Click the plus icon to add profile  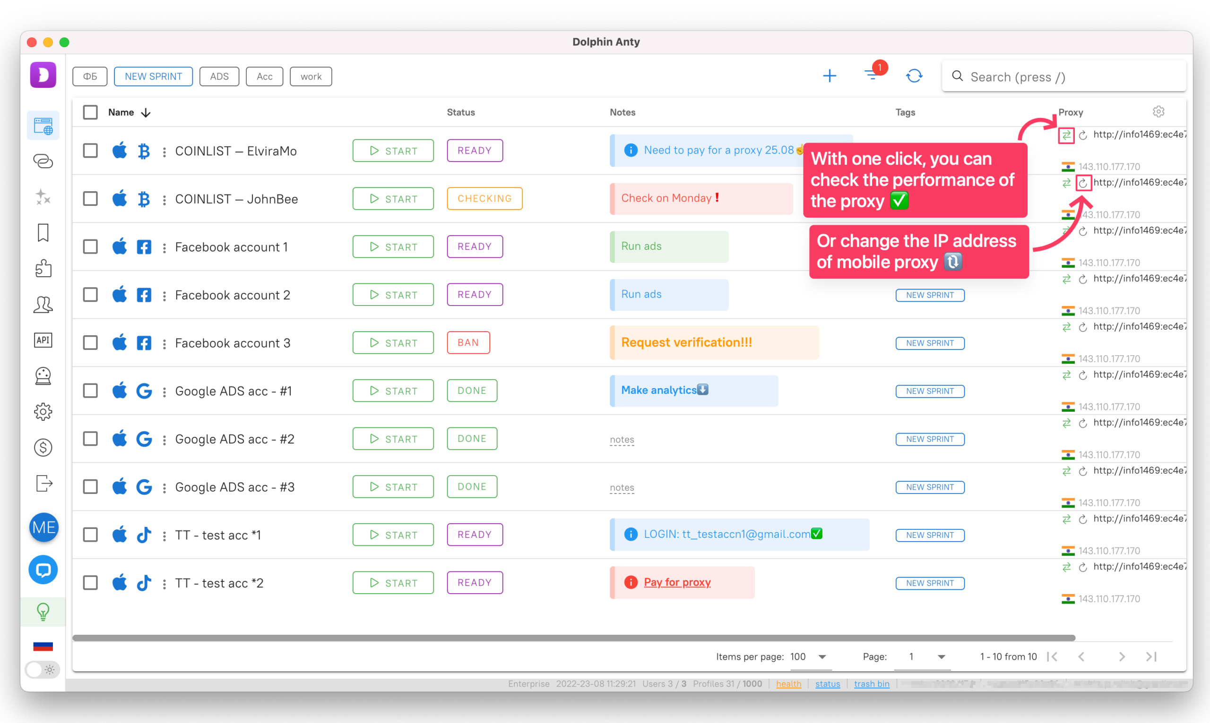coord(829,76)
